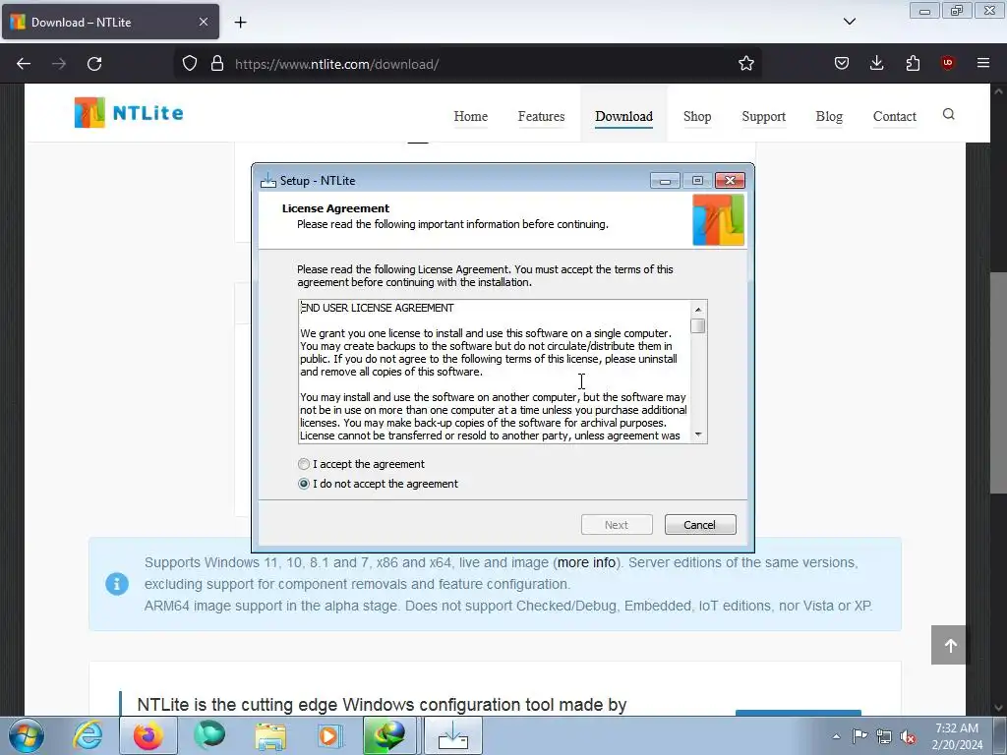The image size is (1007, 755).
Task: Close the 'Download – NTLite' tab
Action: pos(203,22)
